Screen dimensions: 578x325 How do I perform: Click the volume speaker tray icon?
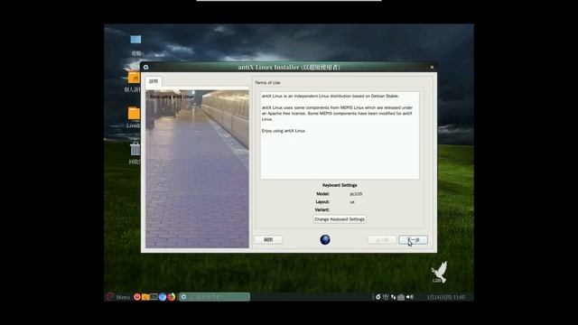[409, 297]
